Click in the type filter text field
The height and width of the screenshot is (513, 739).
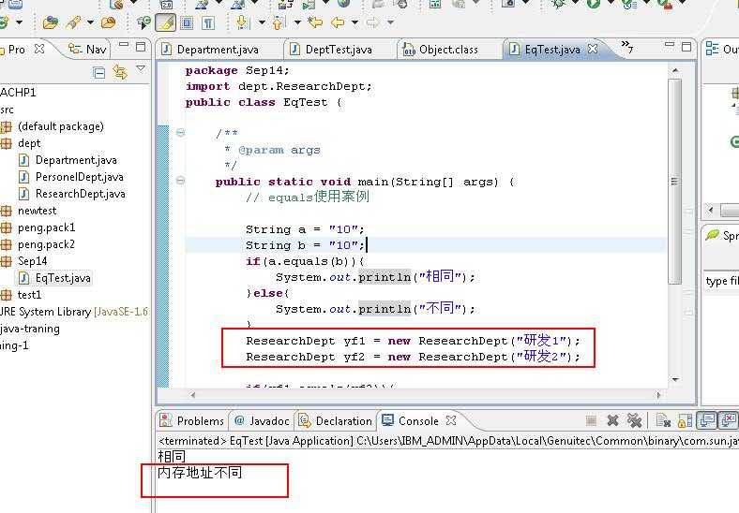pyautogui.click(x=721, y=281)
